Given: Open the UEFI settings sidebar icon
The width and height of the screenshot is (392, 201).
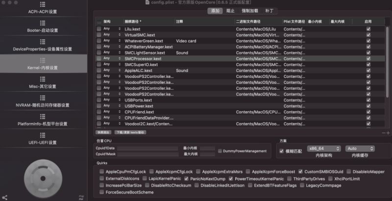Looking at the screenshot, I should point(43,135).
